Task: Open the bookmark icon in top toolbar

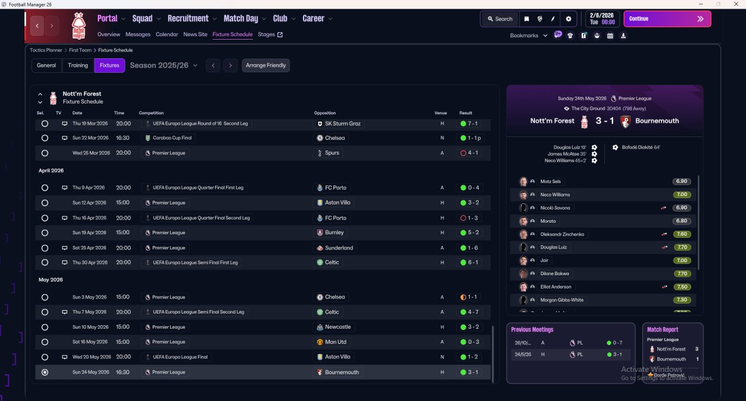Action: coord(526,19)
